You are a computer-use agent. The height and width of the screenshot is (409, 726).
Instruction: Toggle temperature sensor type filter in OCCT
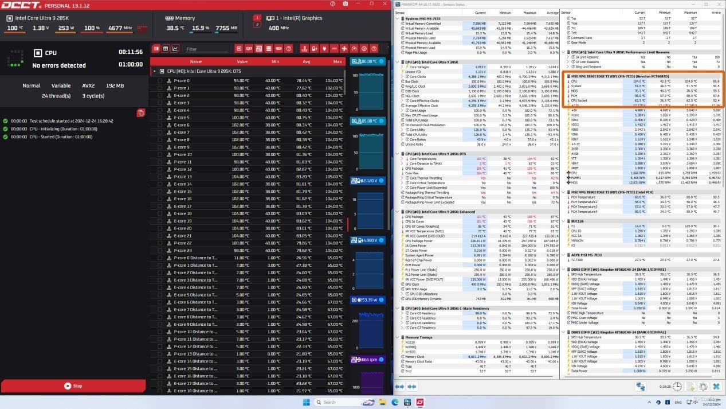[x=305, y=49]
